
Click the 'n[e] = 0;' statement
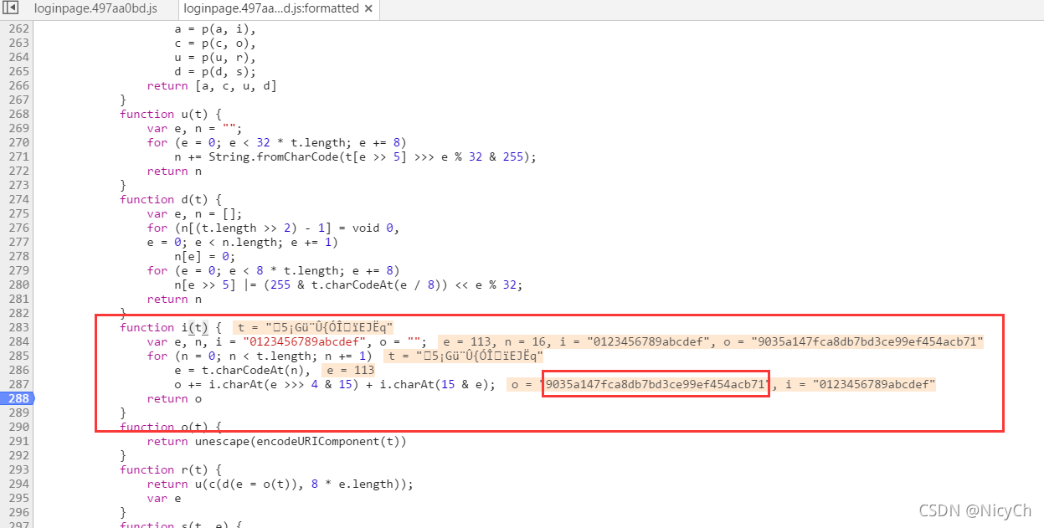(204, 256)
